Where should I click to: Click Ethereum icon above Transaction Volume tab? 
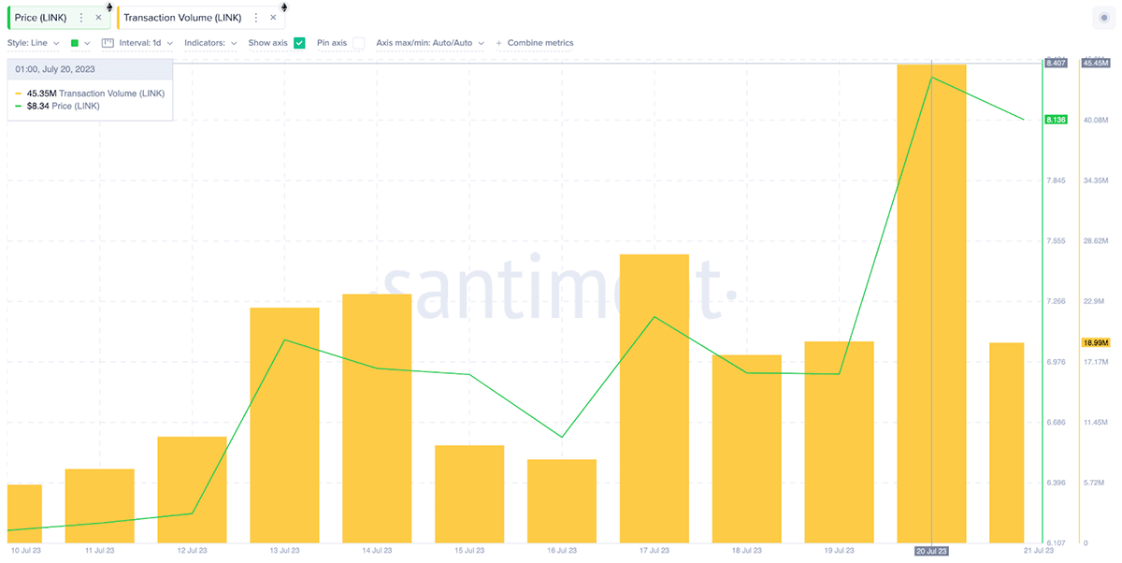[284, 7]
